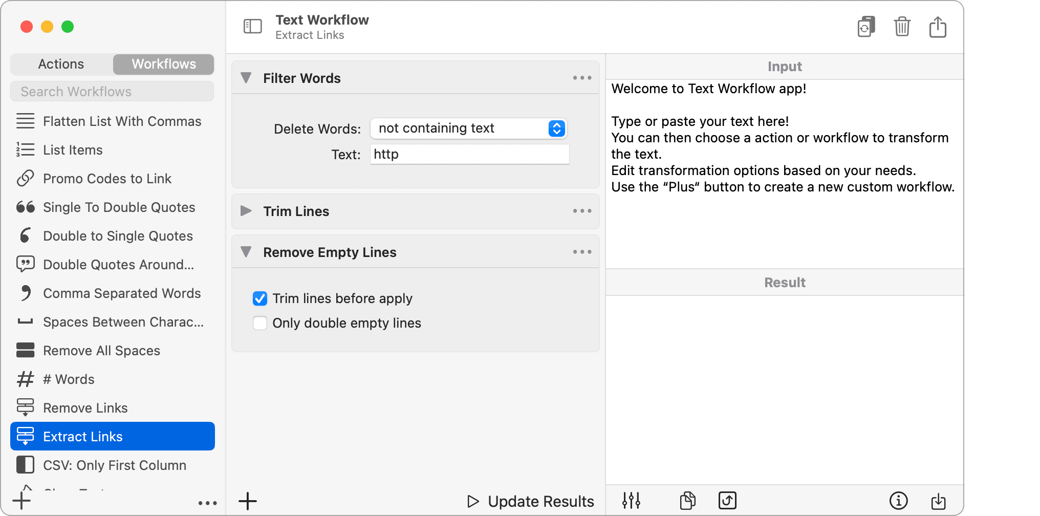Select Comma Separated Words workflow
The width and height of the screenshot is (1040, 516).
(x=113, y=293)
